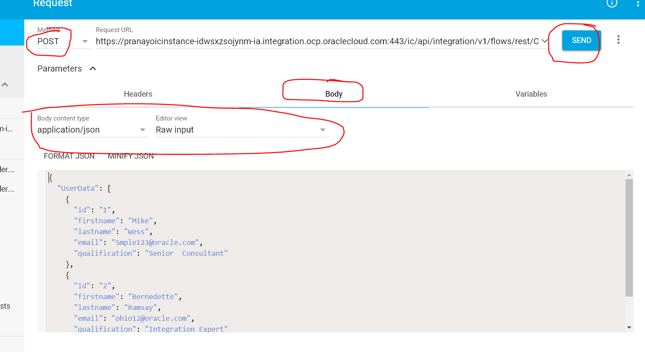Switch to the Variables tab

tap(531, 94)
